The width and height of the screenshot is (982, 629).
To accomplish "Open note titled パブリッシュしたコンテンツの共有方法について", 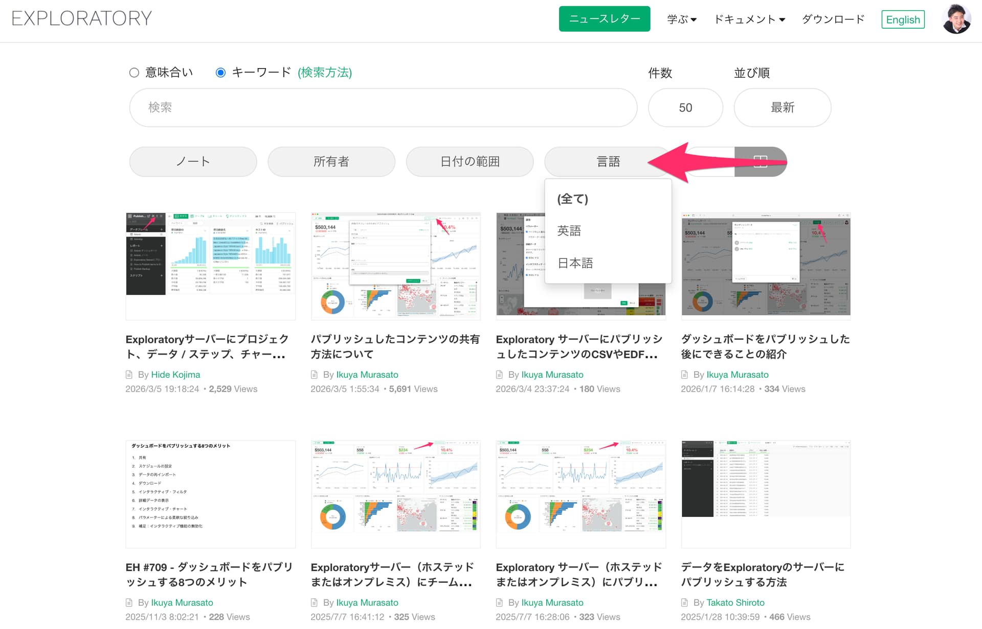I will pyautogui.click(x=395, y=346).
